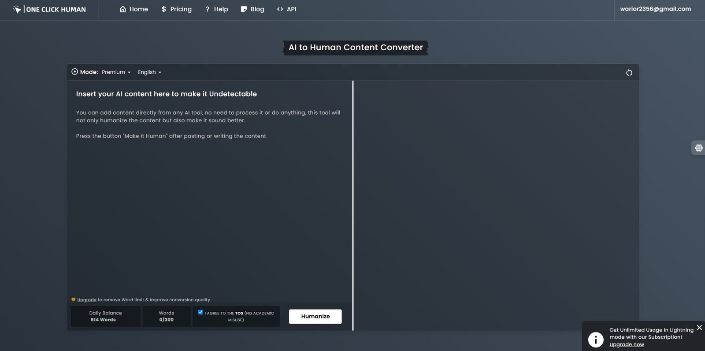Open the English language dropdown

click(x=149, y=72)
